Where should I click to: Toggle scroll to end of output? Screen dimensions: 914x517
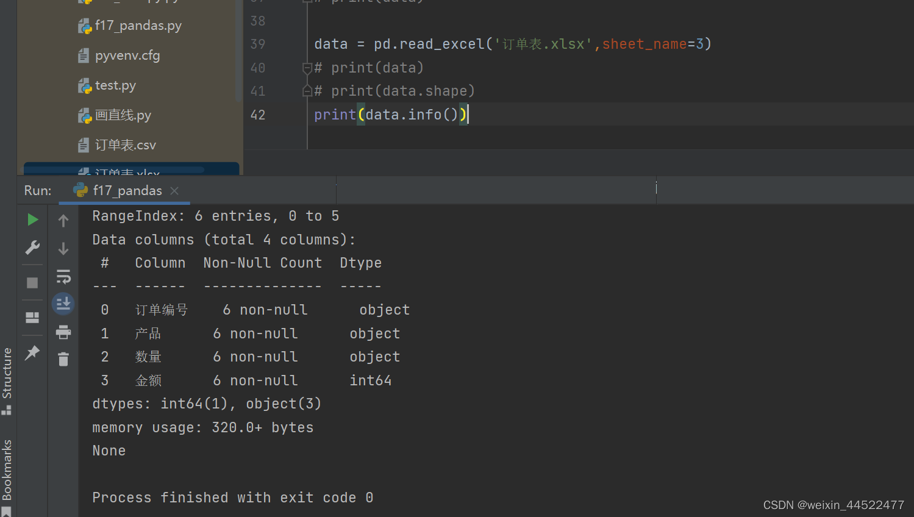(63, 303)
